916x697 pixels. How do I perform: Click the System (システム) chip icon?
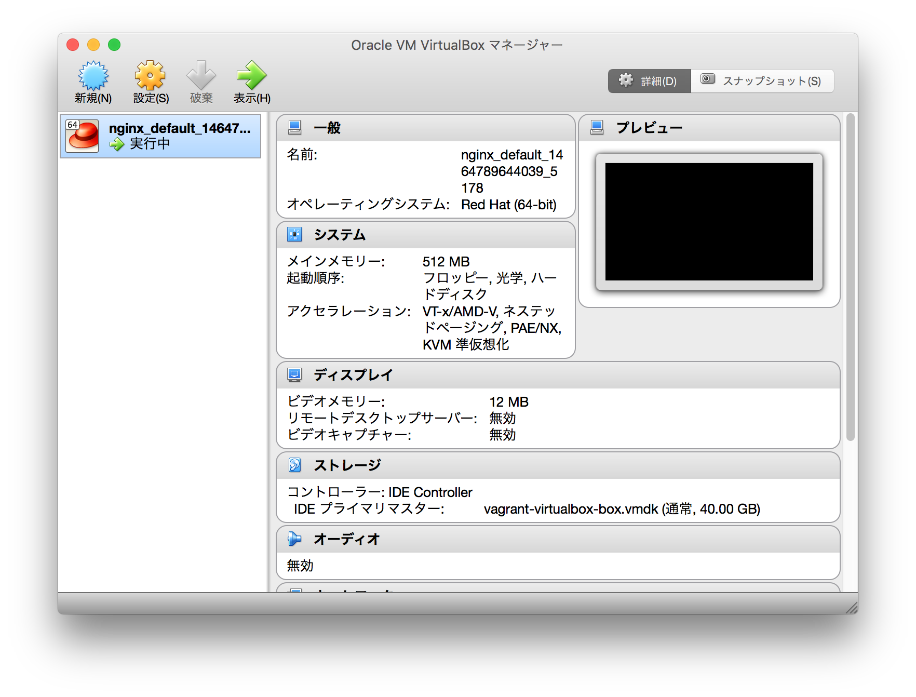coord(295,235)
